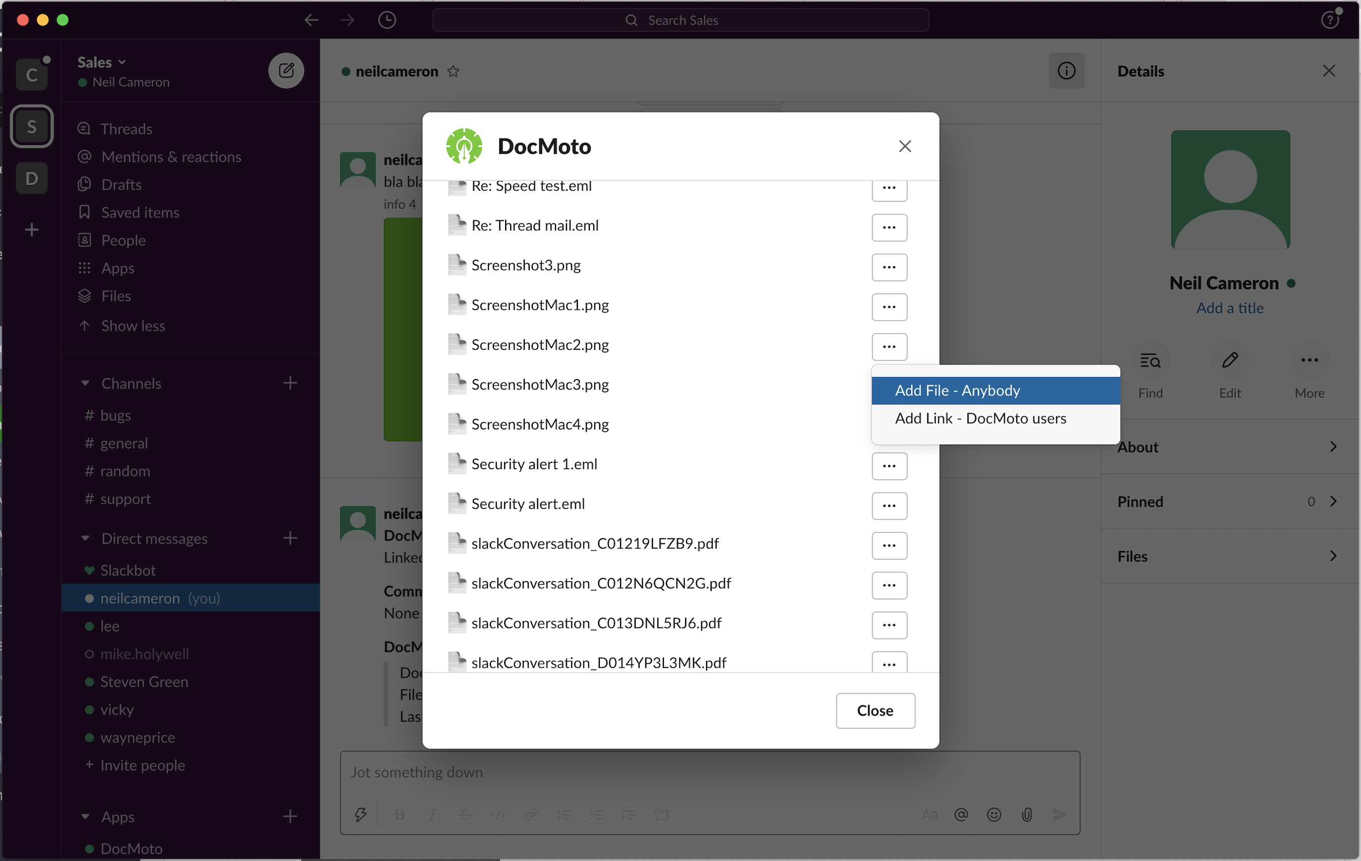Image resolution: width=1361 pixels, height=861 pixels.
Task: Choose Add File - Anybody
Action: click(x=996, y=391)
